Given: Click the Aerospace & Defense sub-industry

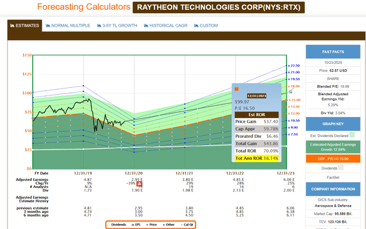Looking at the screenshot, I should coord(333,206).
